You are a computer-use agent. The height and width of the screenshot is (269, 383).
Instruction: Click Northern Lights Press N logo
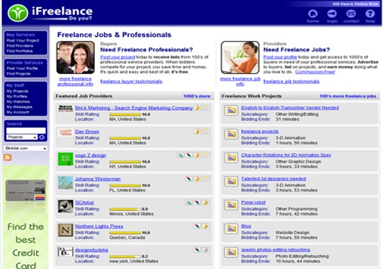(65, 230)
